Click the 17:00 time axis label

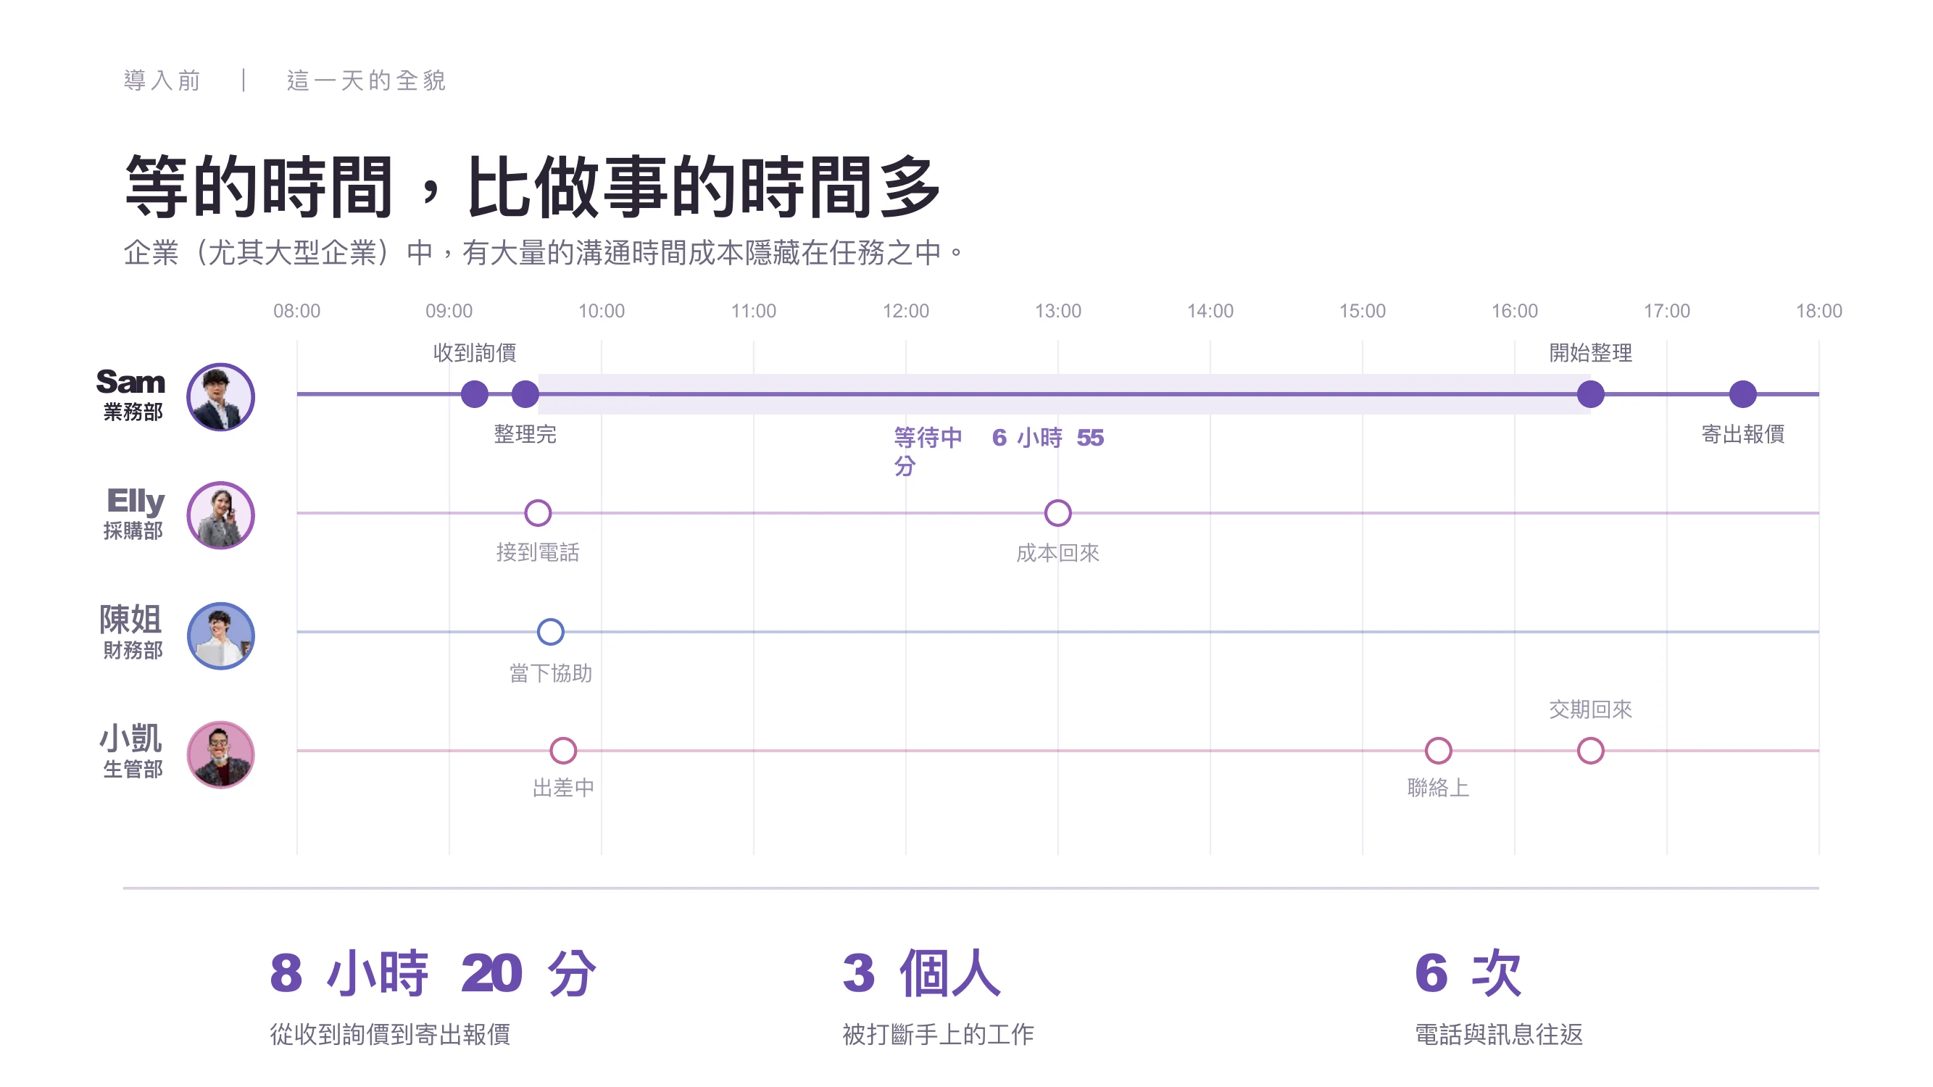click(x=1666, y=311)
